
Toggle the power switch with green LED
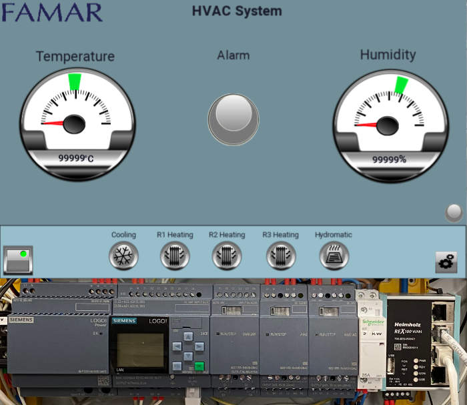pos(18,260)
